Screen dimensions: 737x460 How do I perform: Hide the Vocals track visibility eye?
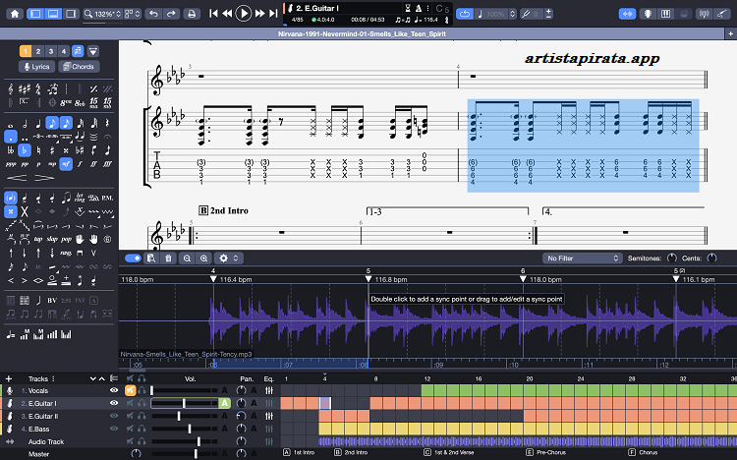[114, 390]
